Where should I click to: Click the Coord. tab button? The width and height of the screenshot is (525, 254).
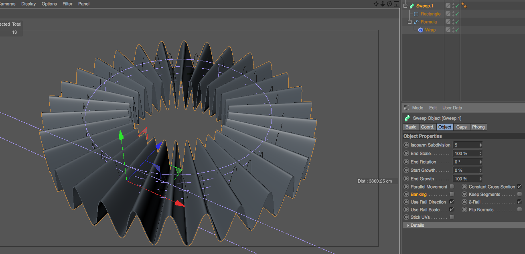tap(427, 127)
